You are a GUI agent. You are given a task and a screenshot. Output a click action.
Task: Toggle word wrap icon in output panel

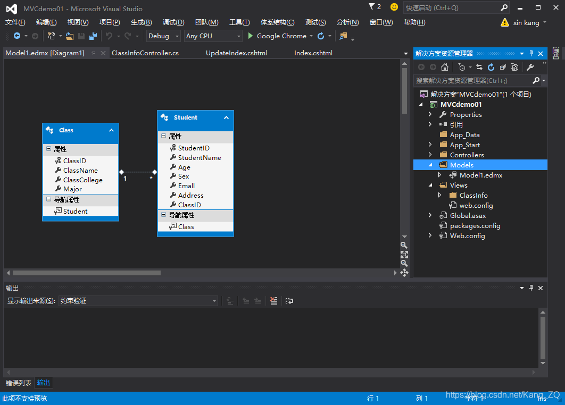click(x=289, y=301)
